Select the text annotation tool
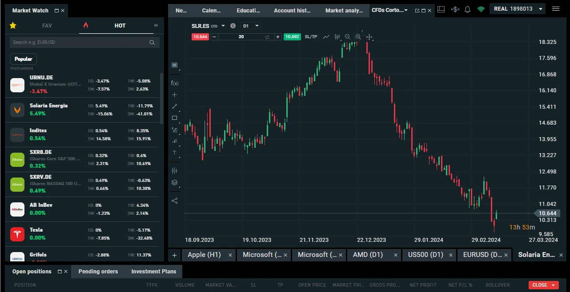 175,153
